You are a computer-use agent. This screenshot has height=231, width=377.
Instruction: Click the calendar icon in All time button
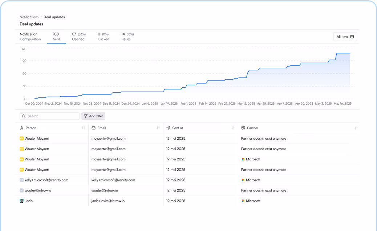[x=352, y=37]
